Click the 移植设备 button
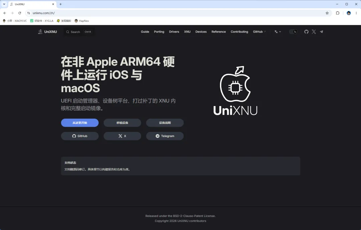Screen dimensions: 361x230 122,123
